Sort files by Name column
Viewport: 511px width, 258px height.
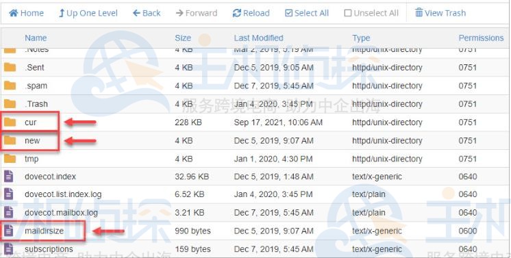[36, 38]
